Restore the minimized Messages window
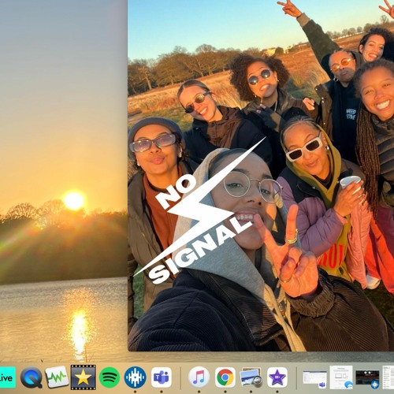This screenshot has width=394, height=394. (341, 377)
